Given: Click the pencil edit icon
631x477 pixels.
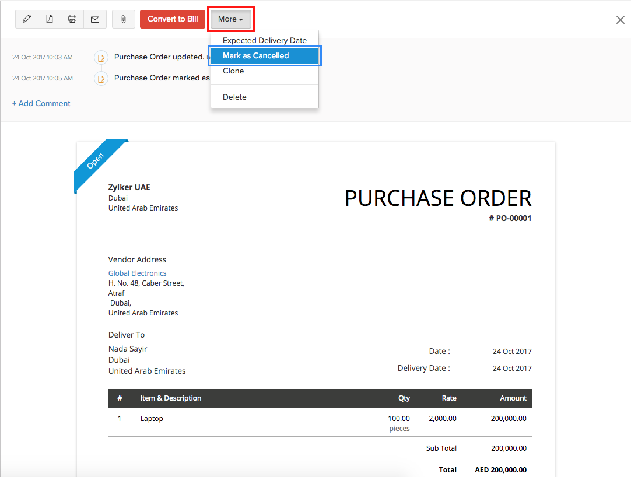Looking at the screenshot, I should pyautogui.click(x=27, y=19).
